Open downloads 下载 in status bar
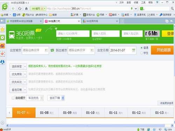 [141, 129]
